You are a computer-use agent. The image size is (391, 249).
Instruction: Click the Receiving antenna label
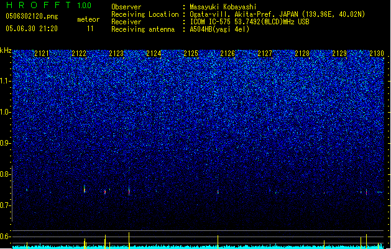coord(143,29)
